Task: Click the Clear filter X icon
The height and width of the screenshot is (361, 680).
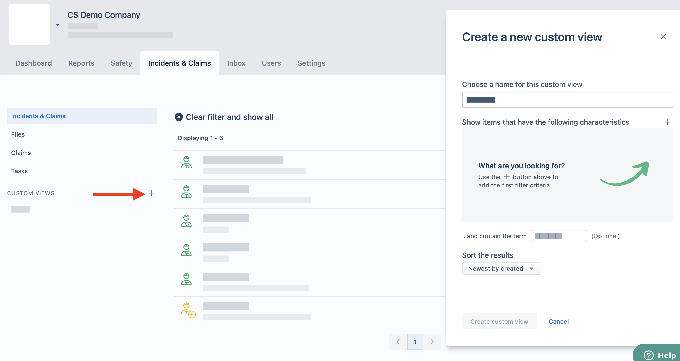Action: click(x=179, y=117)
